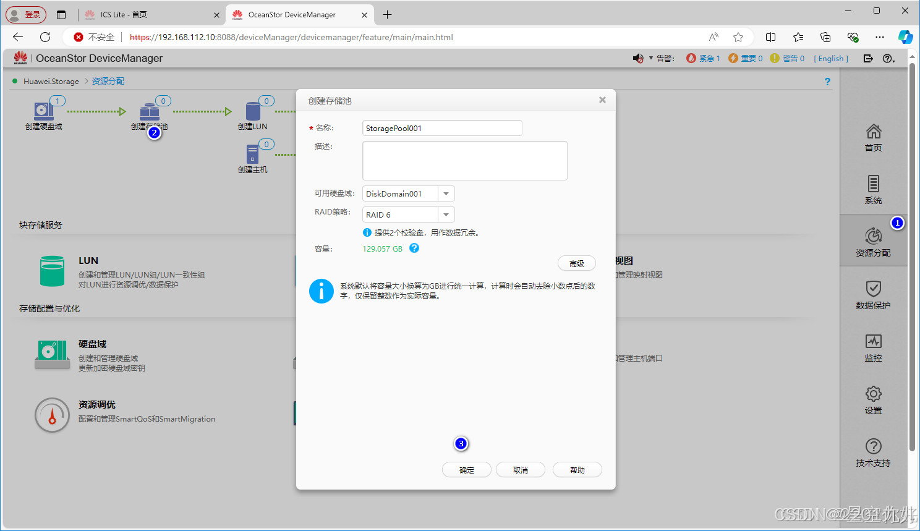Click blue help icon on breadcrumb bar
This screenshot has height=531, width=920.
(x=827, y=82)
